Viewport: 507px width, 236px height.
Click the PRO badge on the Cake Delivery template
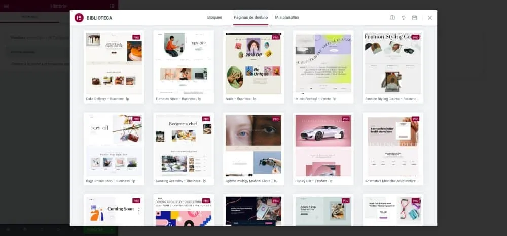click(136, 37)
